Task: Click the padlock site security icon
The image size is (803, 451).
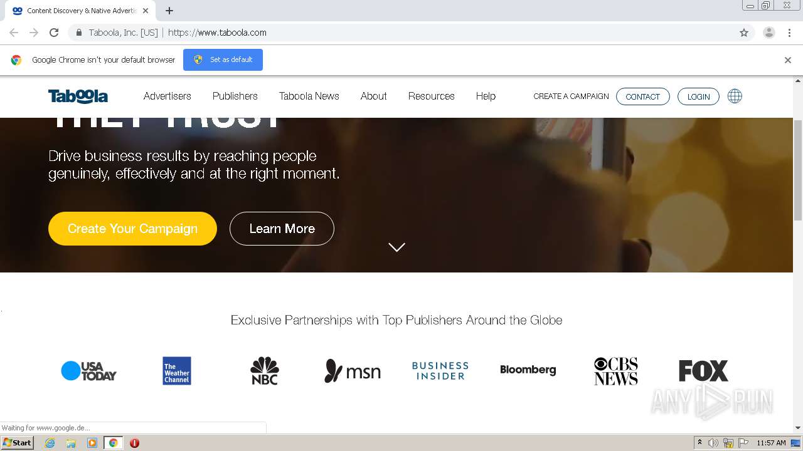Action: click(79, 33)
